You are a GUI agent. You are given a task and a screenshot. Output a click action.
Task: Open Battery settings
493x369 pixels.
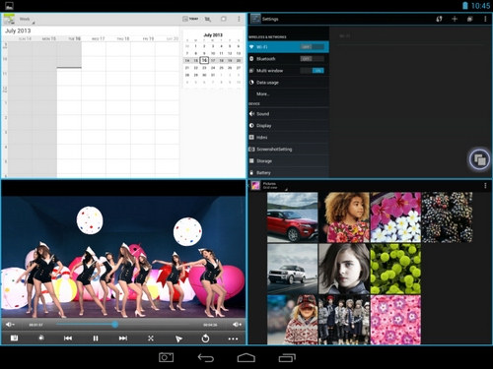click(x=288, y=172)
